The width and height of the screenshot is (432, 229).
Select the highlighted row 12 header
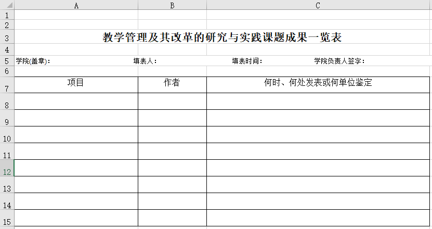[x=7, y=171]
